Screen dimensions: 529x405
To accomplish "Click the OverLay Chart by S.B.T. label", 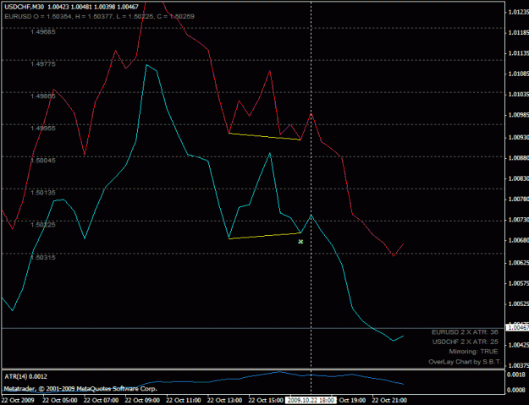I will [465, 362].
